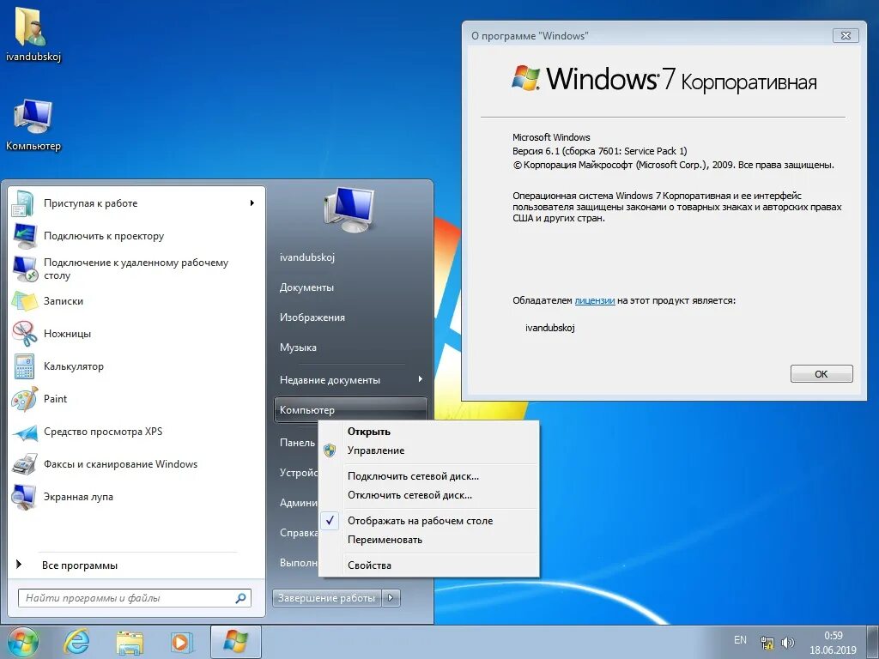
Task: Open the Средство просмотра XPS icon
Action: tap(25, 432)
